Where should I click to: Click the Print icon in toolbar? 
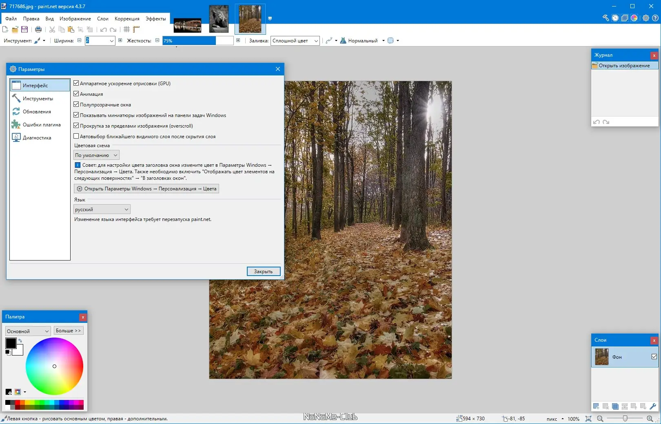(x=38, y=29)
